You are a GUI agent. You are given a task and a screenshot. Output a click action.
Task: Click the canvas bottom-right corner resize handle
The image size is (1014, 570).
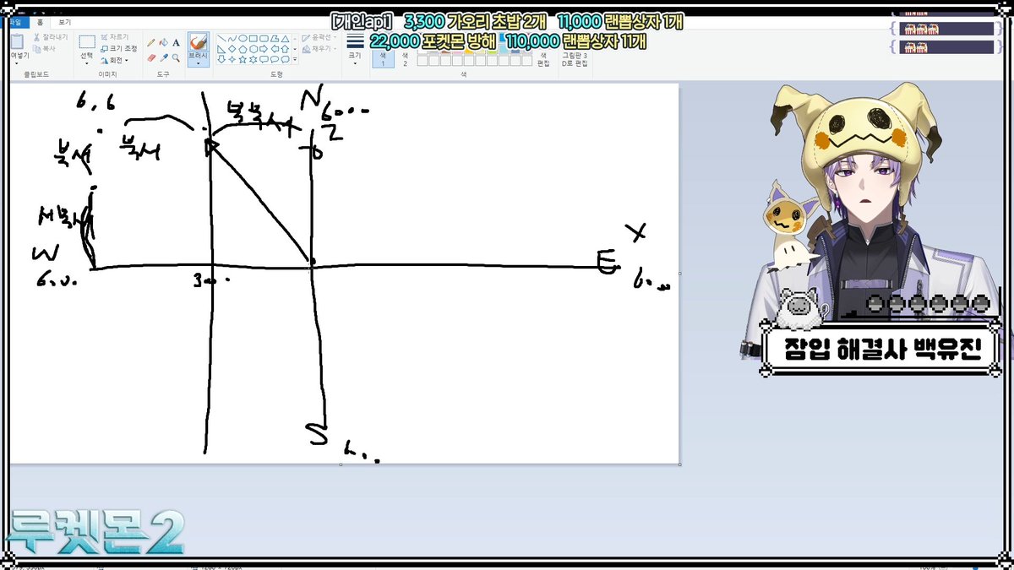[679, 464]
